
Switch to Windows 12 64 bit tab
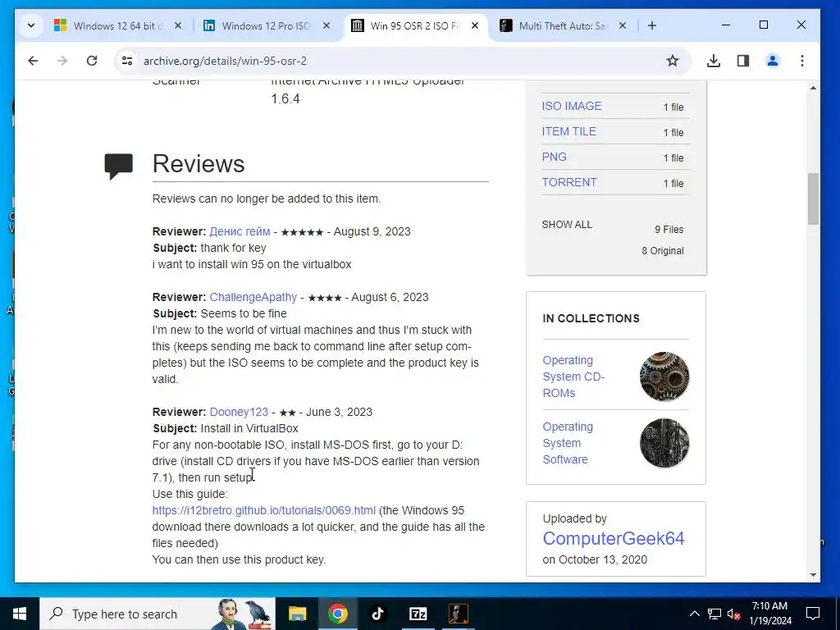click(117, 25)
